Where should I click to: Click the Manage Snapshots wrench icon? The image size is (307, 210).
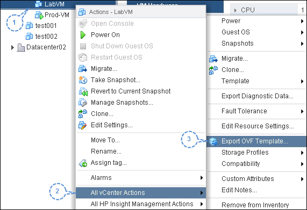point(83,103)
